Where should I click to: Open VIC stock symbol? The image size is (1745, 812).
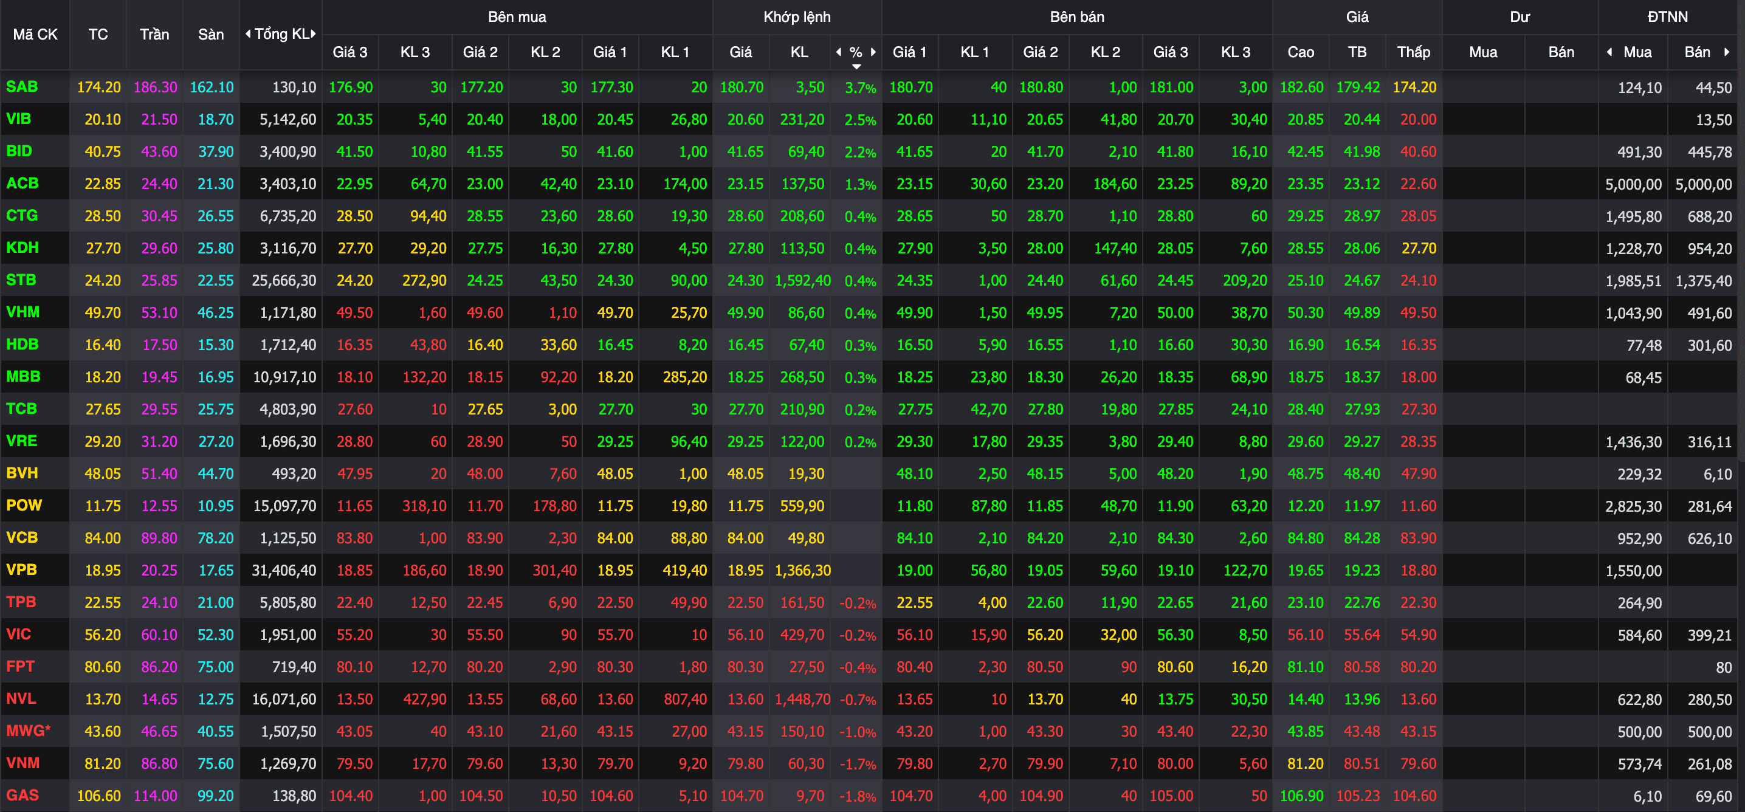click(18, 634)
